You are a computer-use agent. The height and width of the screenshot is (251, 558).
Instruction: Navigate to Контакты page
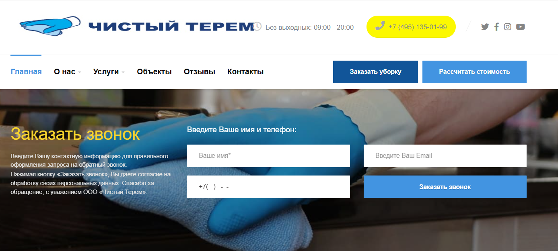[x=245, y=72]
